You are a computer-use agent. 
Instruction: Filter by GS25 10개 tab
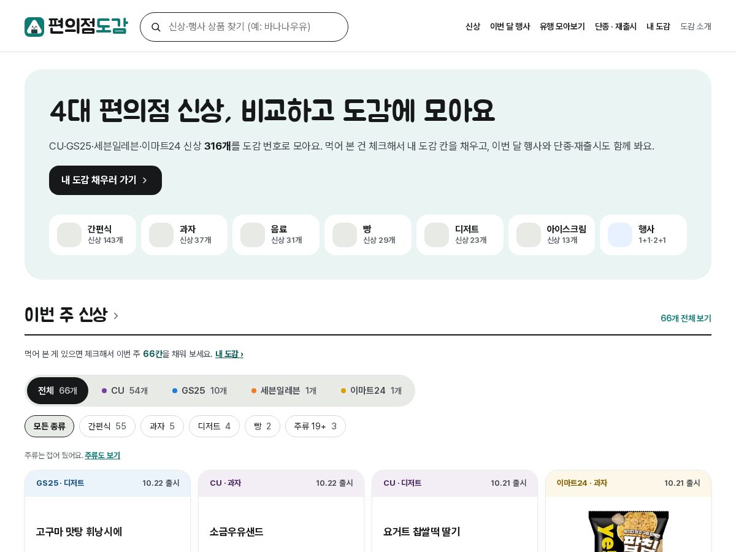pyautogui.click(x=199, y=391)
